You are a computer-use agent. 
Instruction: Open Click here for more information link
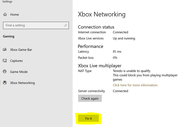click(135, 85)
